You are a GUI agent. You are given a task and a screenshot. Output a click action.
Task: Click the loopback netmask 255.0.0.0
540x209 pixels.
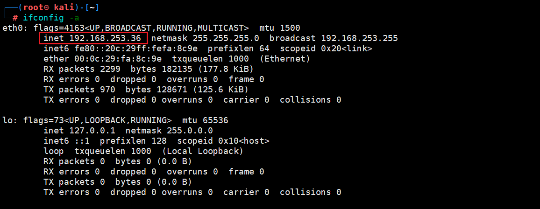pyautogui.click(x=192, y=131)
